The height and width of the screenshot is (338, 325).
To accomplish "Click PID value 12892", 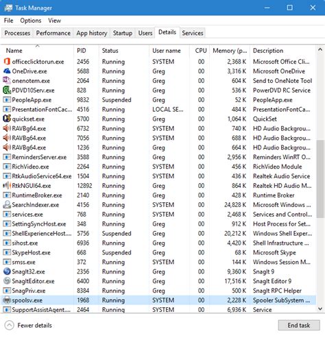I will coord(84,186).
